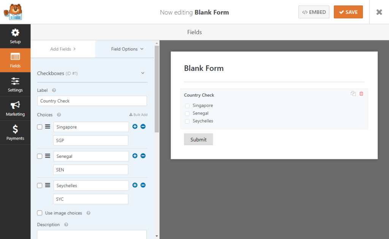Click the drag handle next to Seychelles
Viewport: 389px width, 239px height.
coord(47,185)
